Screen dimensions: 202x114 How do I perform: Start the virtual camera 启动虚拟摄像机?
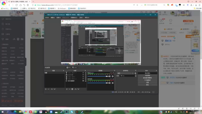tap(147, 78)
